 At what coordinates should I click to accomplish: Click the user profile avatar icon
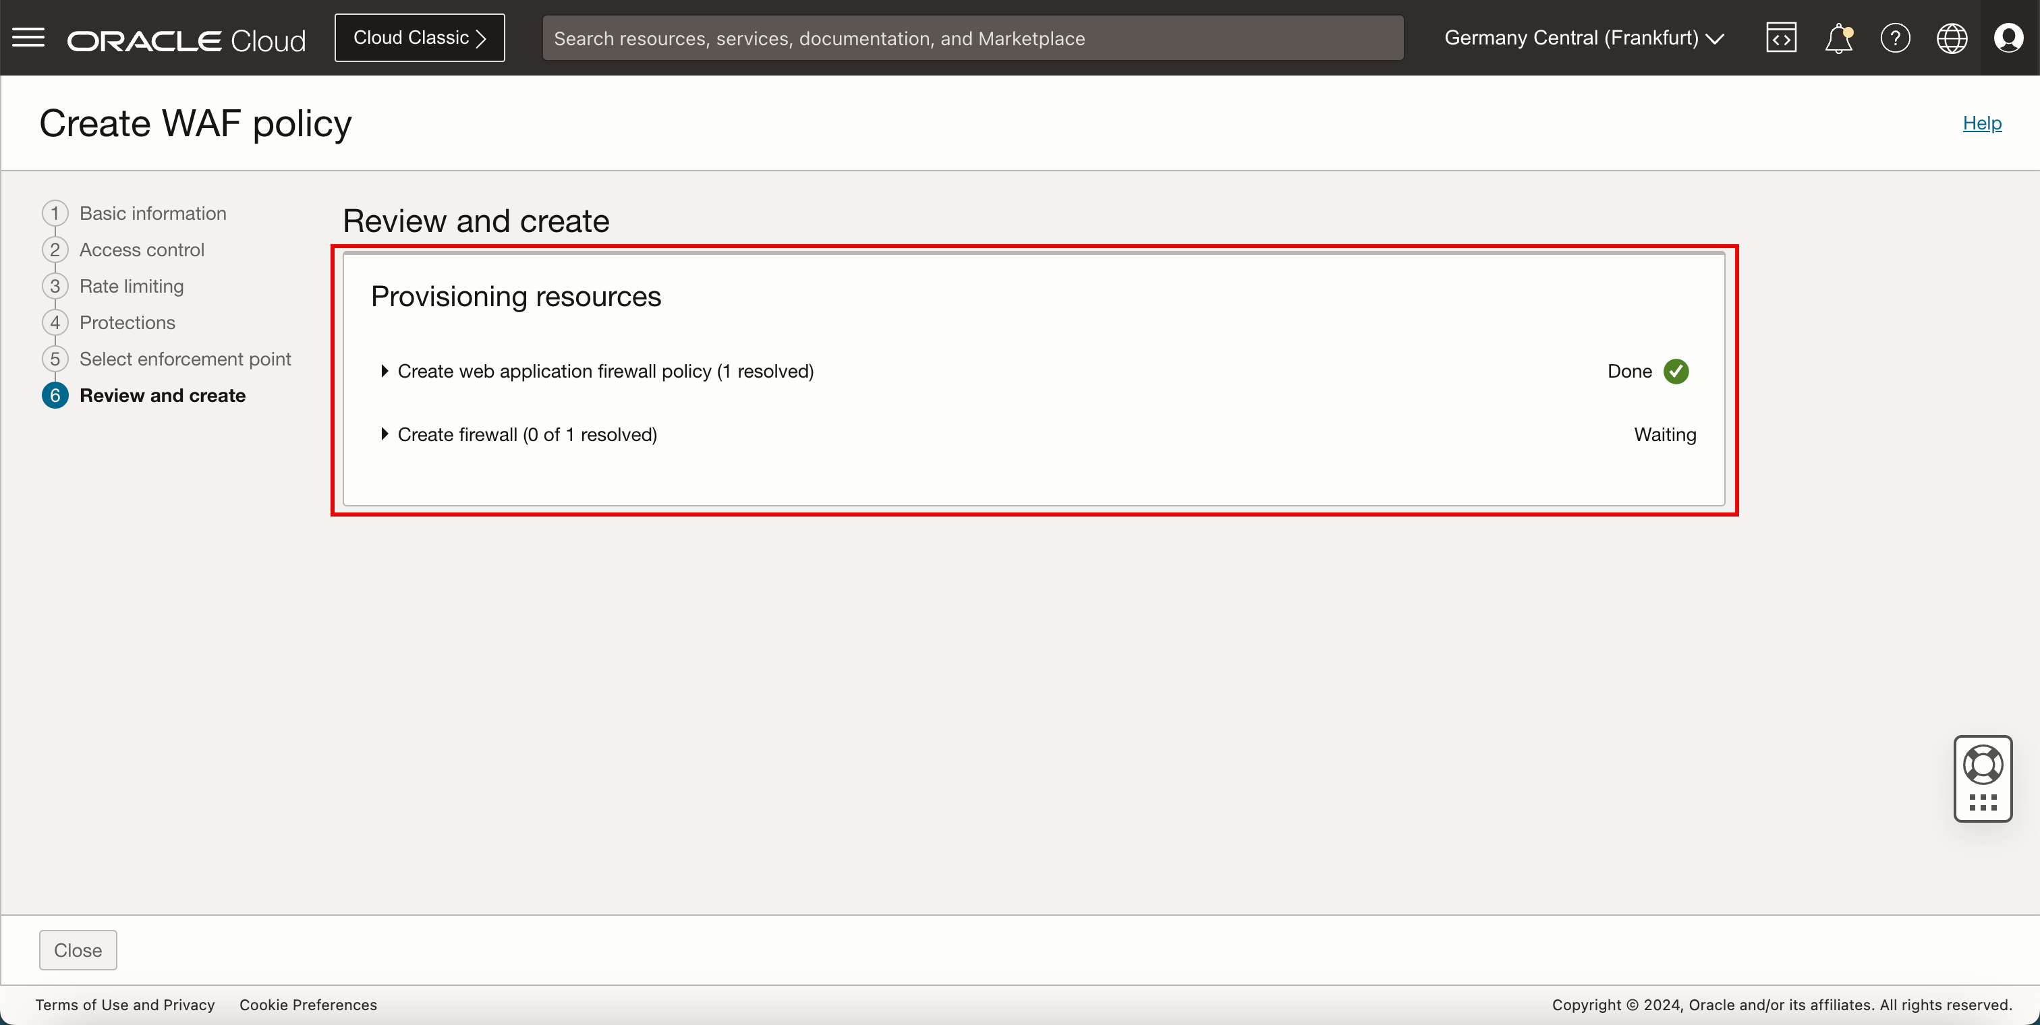[x=2010, y=38]
